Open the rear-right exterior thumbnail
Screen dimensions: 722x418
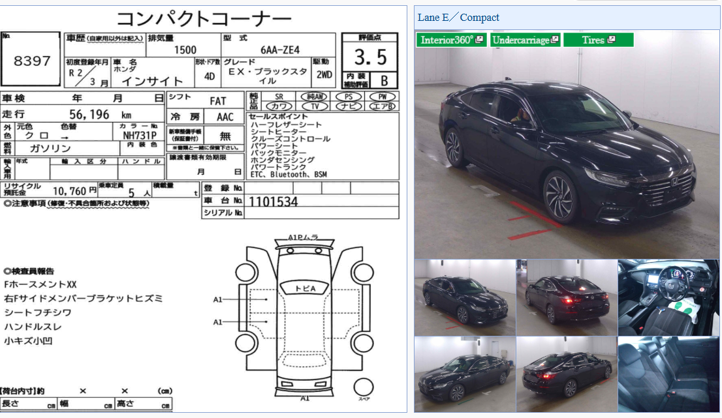coord(567,374)
